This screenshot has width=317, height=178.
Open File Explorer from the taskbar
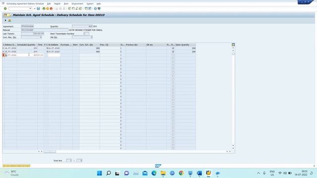[163, 173]
